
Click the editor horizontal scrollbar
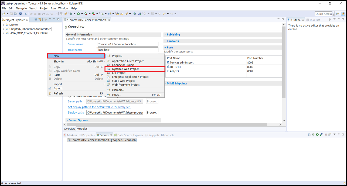[167, 125]
